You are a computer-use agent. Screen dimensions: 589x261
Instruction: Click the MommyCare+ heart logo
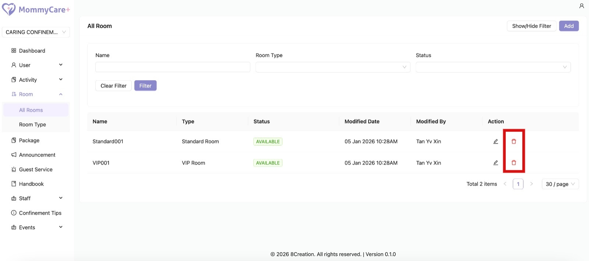(x=9, y=9)
